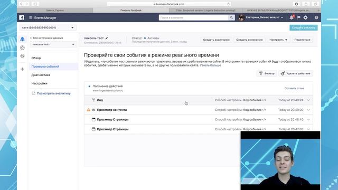
Task: Click Узнать больше link
Action: [210, 65]
